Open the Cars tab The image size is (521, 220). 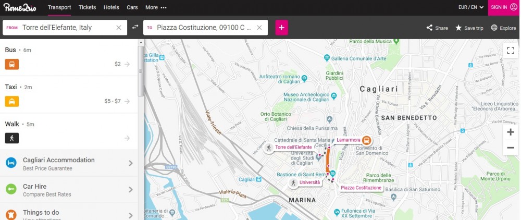(132, 7)
